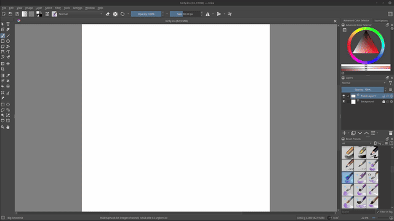Select the Move tool
The image size is (394, 221).
pos(8,64)
